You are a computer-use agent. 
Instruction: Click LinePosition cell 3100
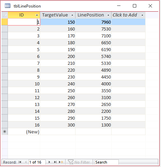pyautogui.click(x=93, y=97)
